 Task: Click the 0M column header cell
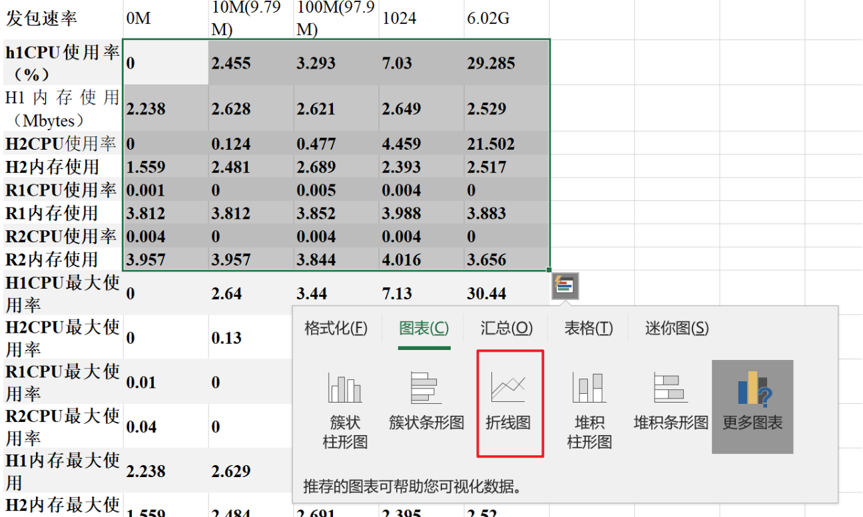165,19
